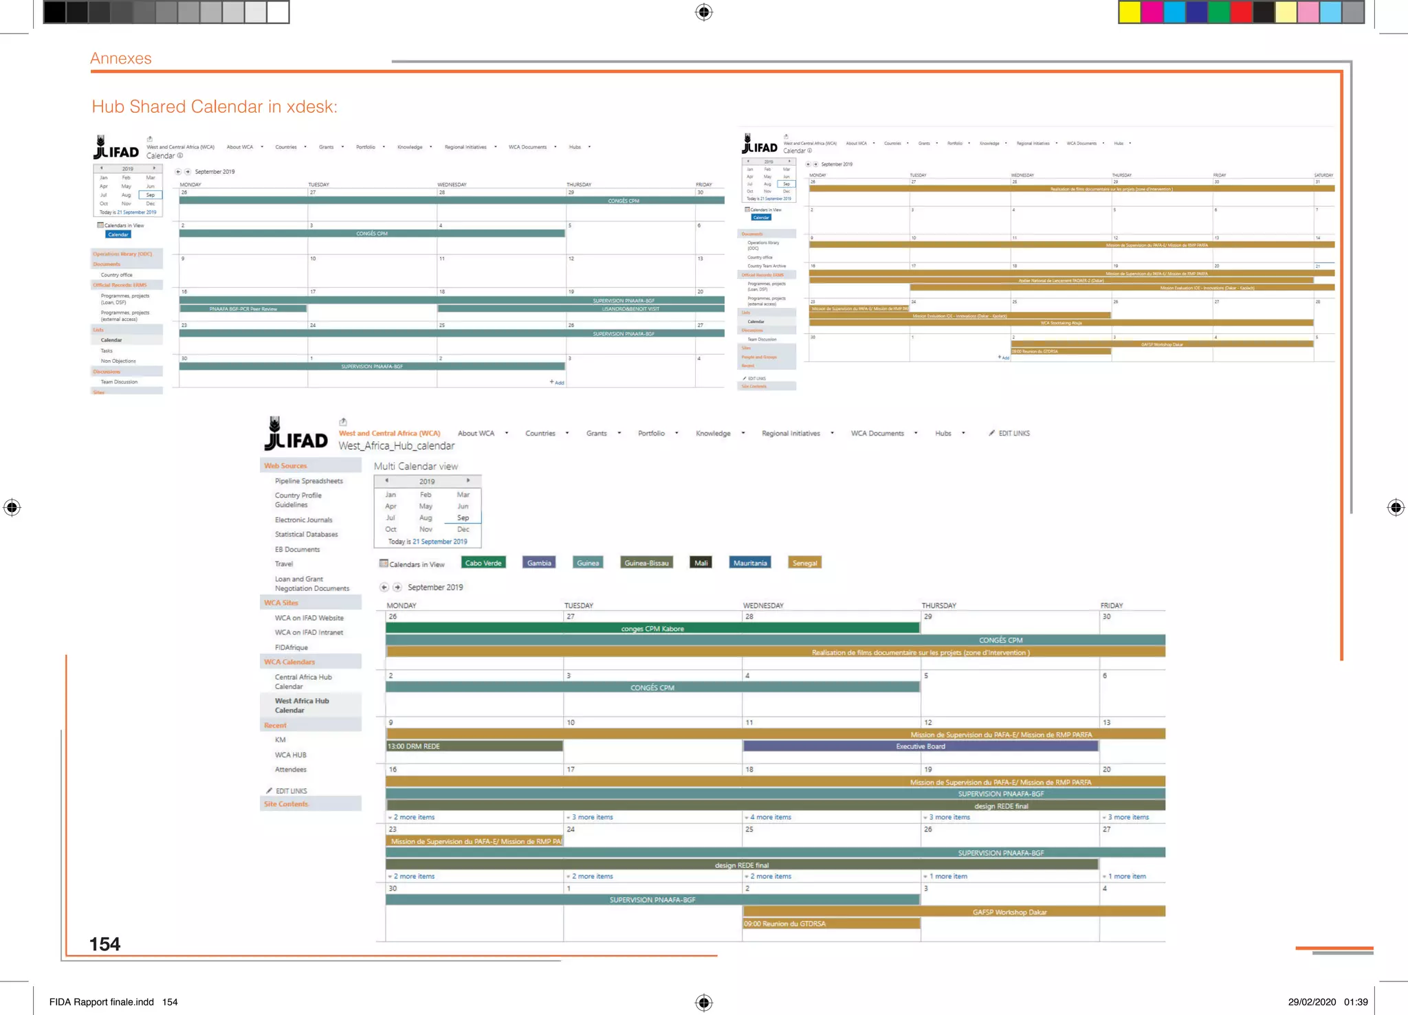The image size is (1408, 1015).
Task: Toggle the Cabo Verde calendar chip
Action: point(483,563)
